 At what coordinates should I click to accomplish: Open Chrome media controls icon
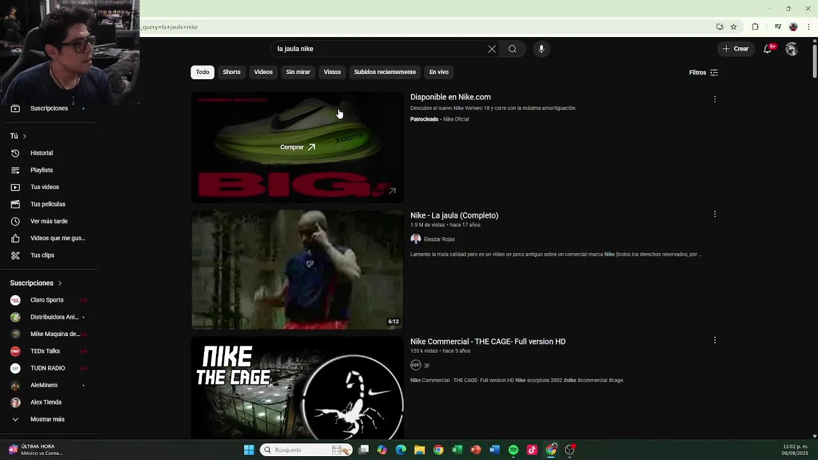coord(778,27)
